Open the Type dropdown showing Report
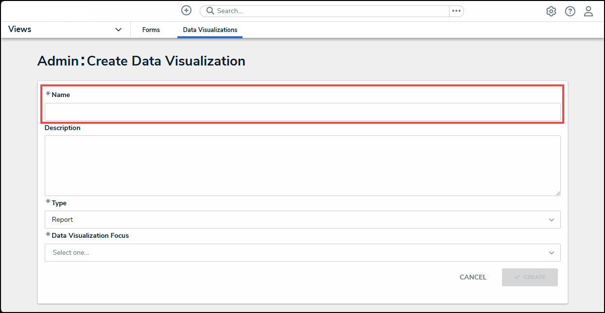 302,220
